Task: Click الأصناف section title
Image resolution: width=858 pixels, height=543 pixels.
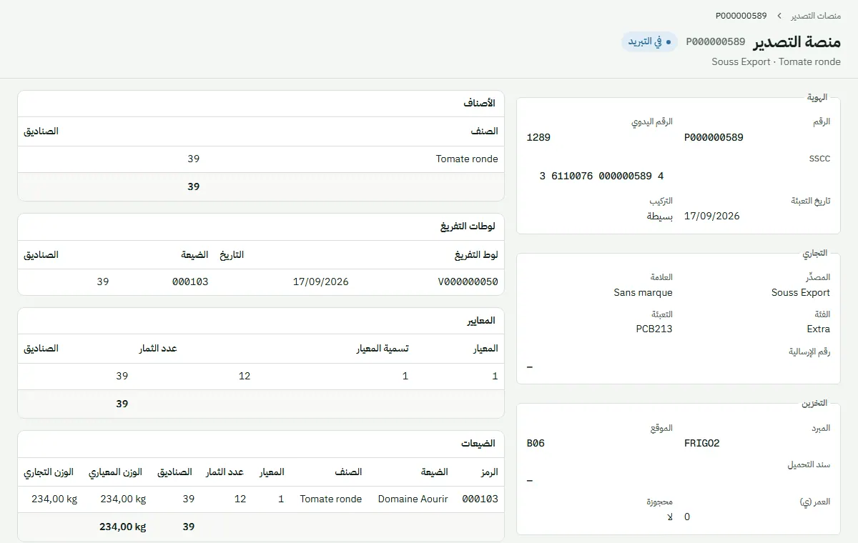Action: pyautogui.click(x=479, y=104)
